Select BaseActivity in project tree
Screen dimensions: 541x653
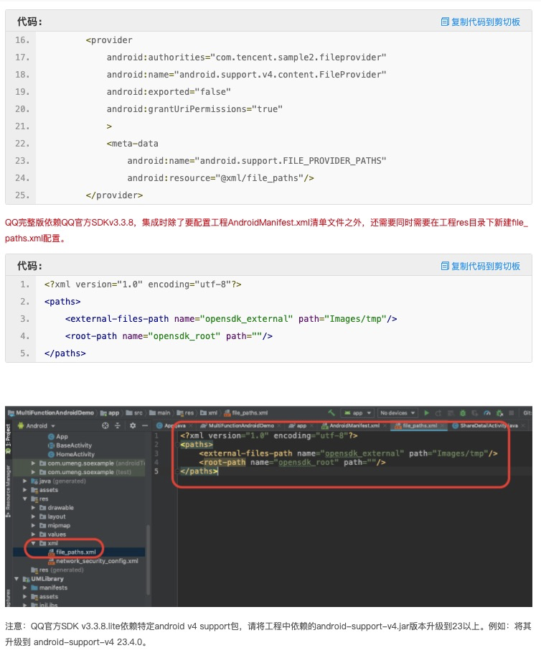70,445
